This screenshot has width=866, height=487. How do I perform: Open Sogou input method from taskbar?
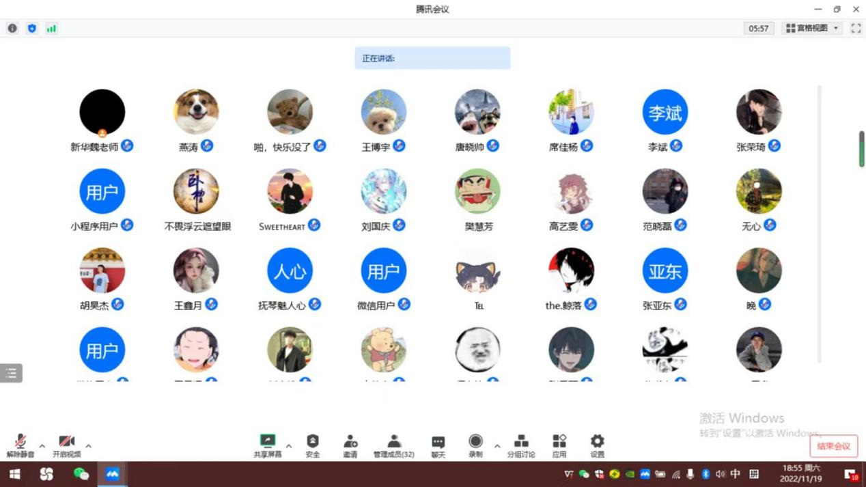tap(46, 473)
